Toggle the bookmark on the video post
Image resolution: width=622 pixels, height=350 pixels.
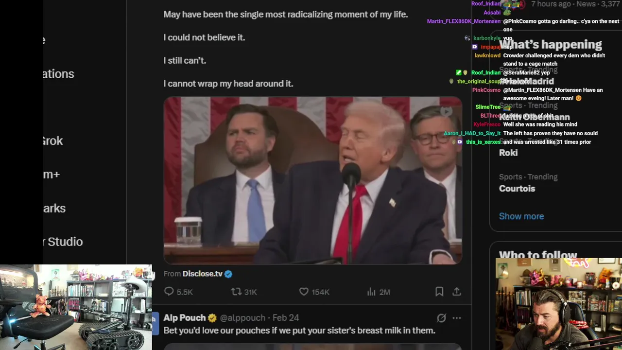439,292
